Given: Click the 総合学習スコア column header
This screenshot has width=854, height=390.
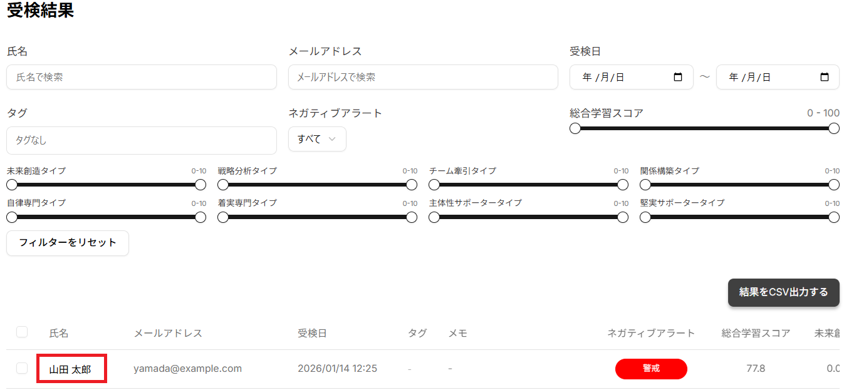Looking at the screenshot, I should click(756, 333).
